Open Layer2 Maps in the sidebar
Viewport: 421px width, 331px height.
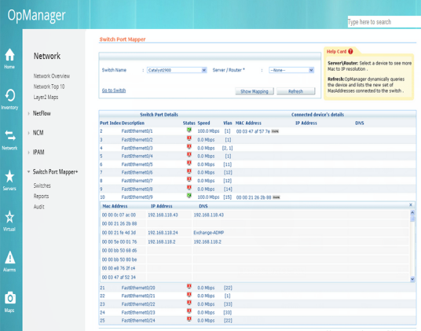(46, 97)
